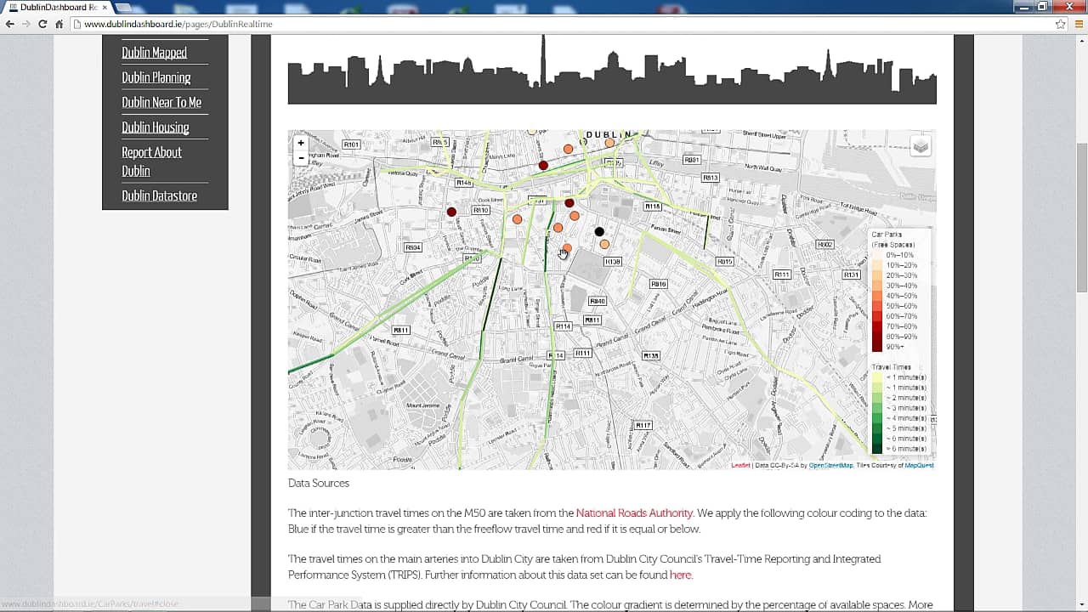This screenshot has height=612, width=1088.
Task: Click the R813 road label on map
Action: click(x=710, y=178)
